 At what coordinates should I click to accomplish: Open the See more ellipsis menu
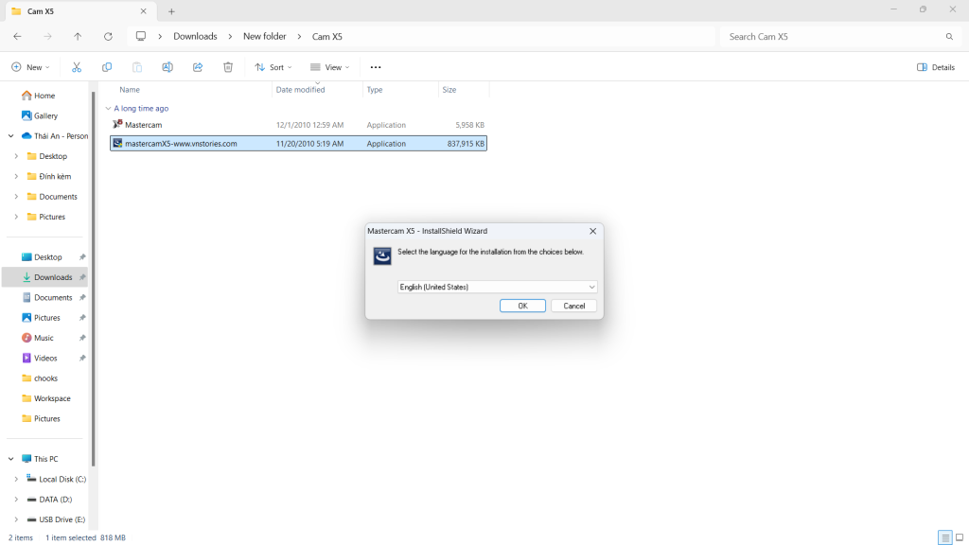tap(376, 67)
